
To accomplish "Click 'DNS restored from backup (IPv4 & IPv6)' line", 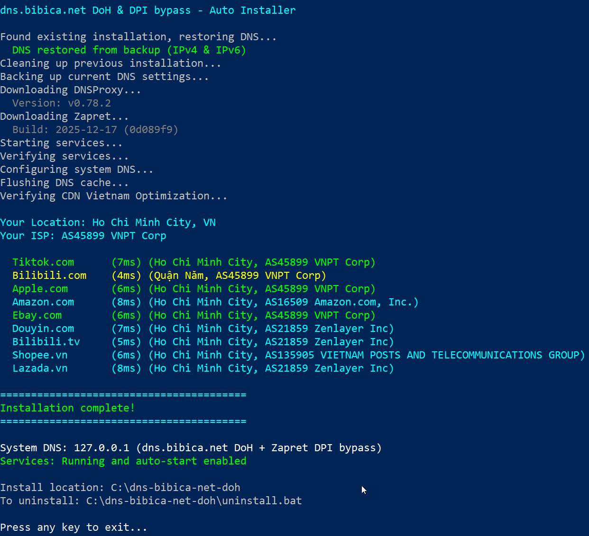I will (x=129, y=50).
